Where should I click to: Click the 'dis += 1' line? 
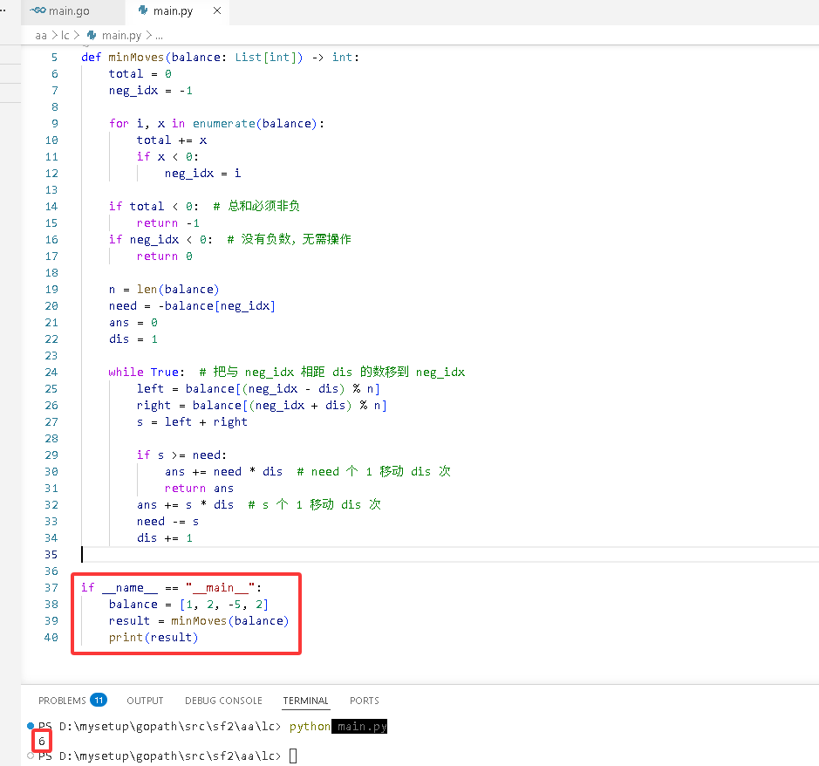pos(165,538)
